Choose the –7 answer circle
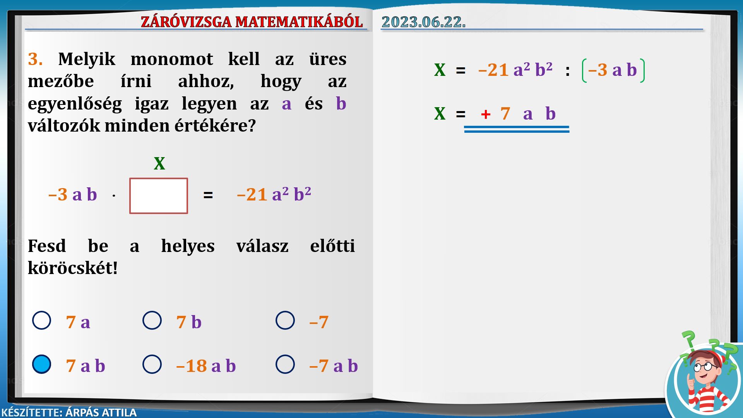Screen dimensions: 743x418 [285, 320]
